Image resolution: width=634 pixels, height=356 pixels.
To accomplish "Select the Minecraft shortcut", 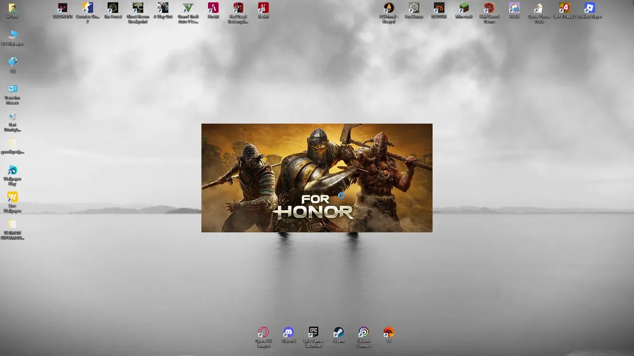I will 464,8.
